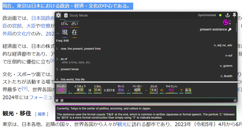Open the 文化庁 link on the page
Image resolution: width=242 pixels, height=127 pixels.
point(24,34)
